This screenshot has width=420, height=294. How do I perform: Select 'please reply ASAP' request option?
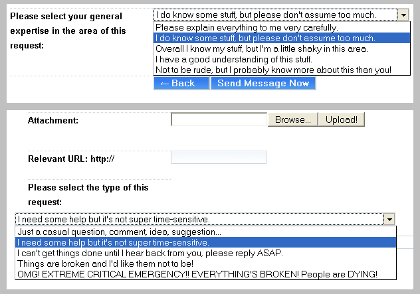pyautogui.click(x=150, y=253)
